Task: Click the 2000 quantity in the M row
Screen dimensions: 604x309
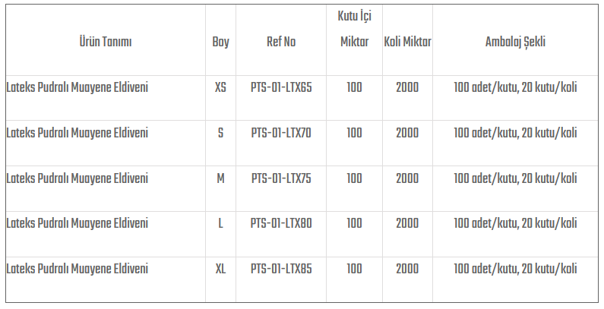Action: (x=407, y=178)
